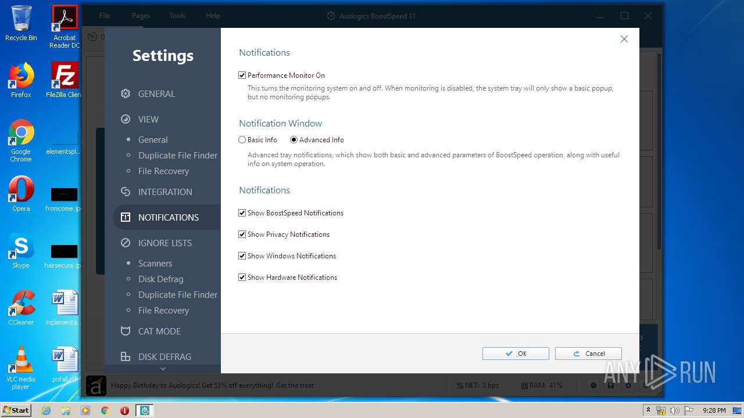Open Disk Defrag under Ignore Lists

pyautogui.click(x=161, y=279)
